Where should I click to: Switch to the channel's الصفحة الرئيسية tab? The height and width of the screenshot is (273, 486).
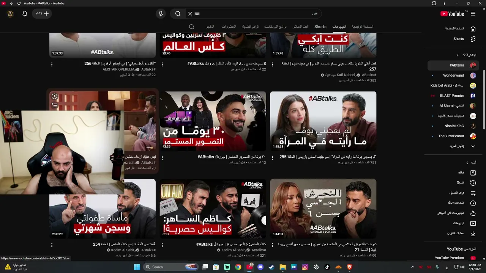click(362, 27)
